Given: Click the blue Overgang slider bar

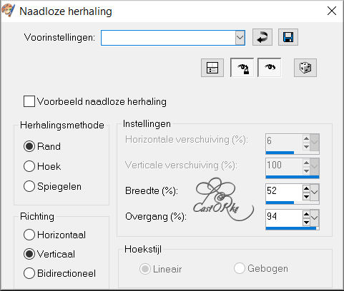Looking at the screenshot, I should point(291,228).
